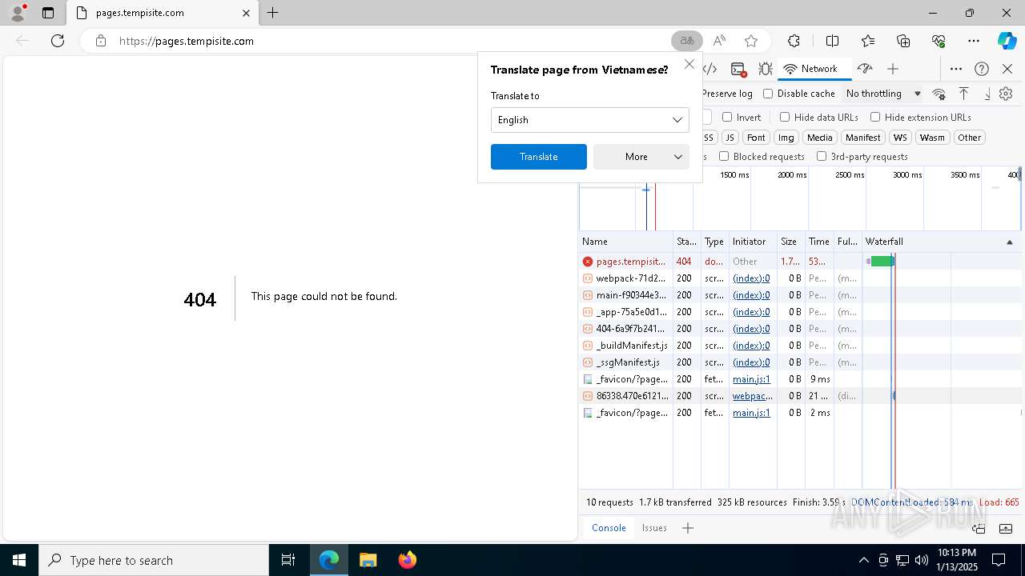Launch Firefox from the taskbar

407,560
